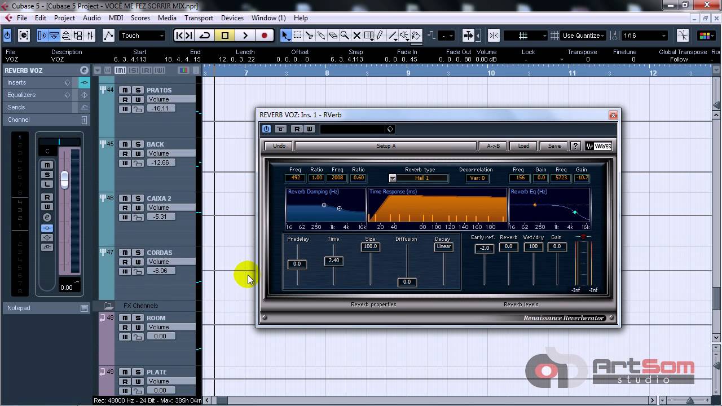Viewport: 722px width, 406px height.
Task: Select the Glue tool
Action: point(321,36)
